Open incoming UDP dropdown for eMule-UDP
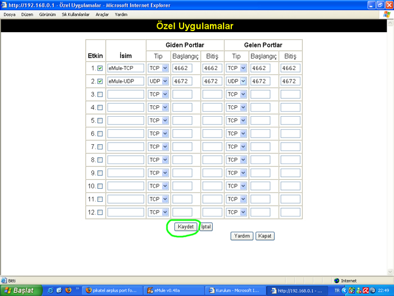The height and width of the screenshot is (296, 394). [236, 81]
